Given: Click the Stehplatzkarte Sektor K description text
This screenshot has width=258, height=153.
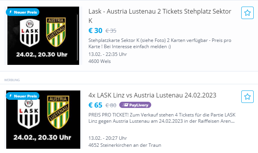Looking at the screenshot, I should 160,43.
